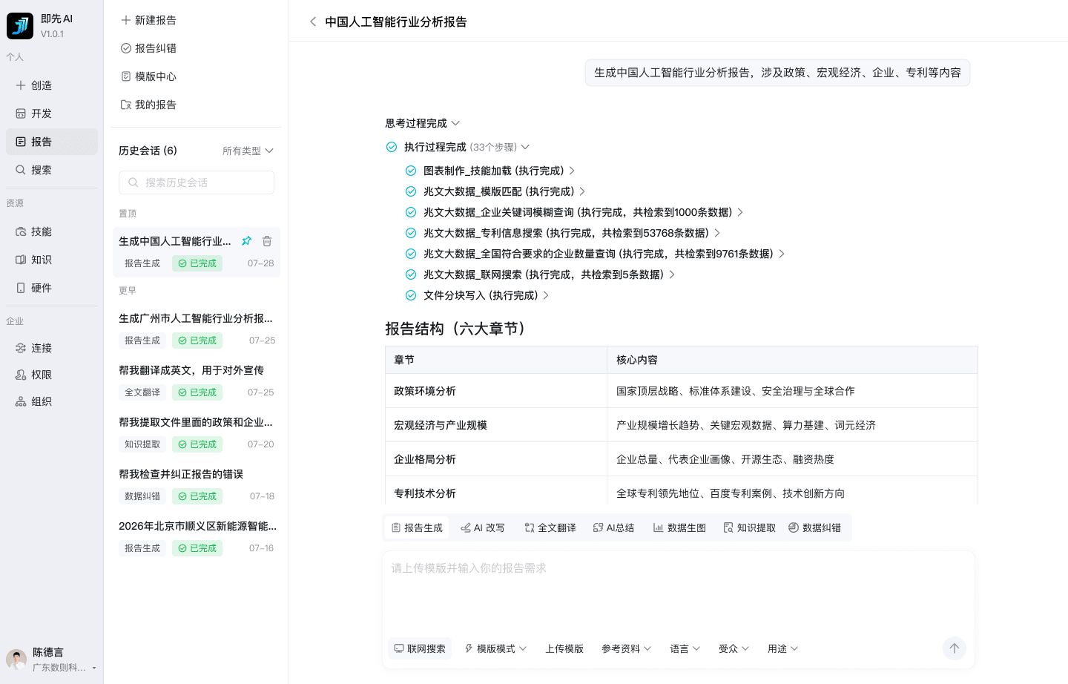Open 帮我检查并纠正报告的错误 history item

point(197,485)
